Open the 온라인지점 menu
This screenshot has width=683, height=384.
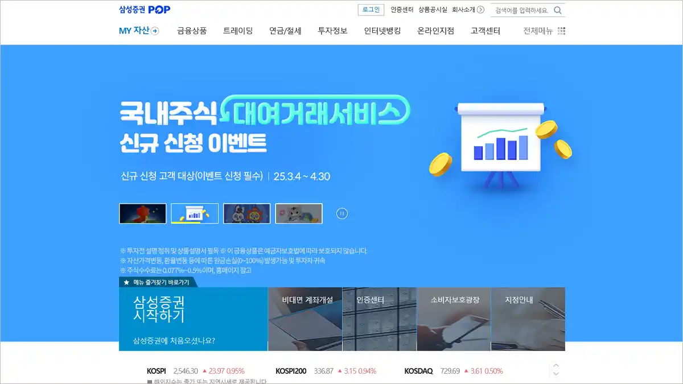click(435, 31)
